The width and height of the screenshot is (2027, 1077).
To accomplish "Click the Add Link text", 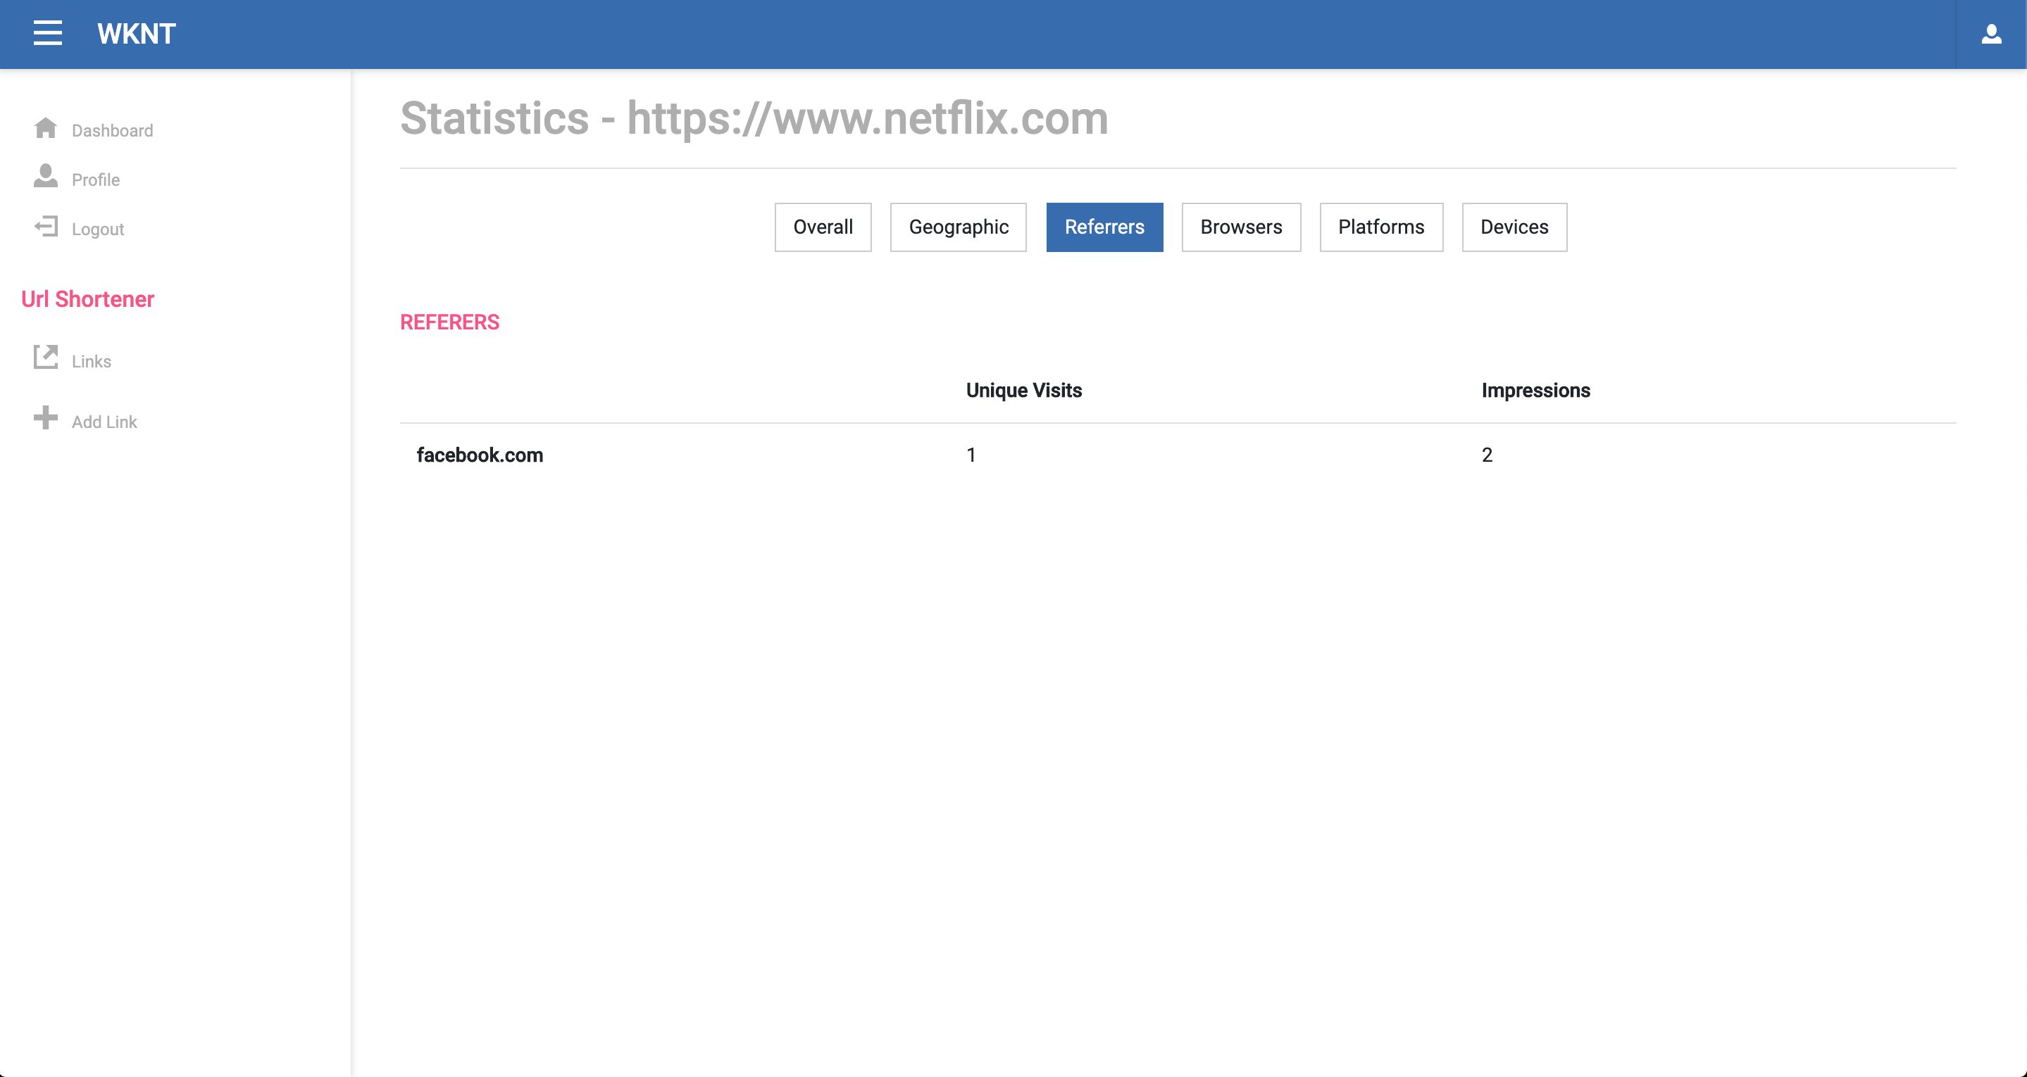I will tap(105, 422).
